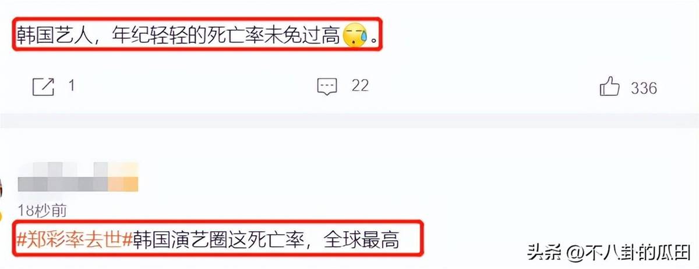
Task: Like the post with thumbs-up icon
Action: tap(609, 87)
